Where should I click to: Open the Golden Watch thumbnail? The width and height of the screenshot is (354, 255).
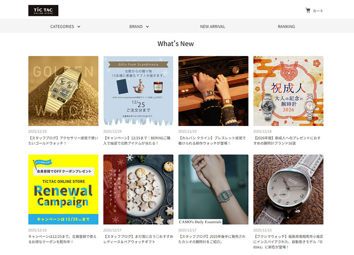pos(63,91)
